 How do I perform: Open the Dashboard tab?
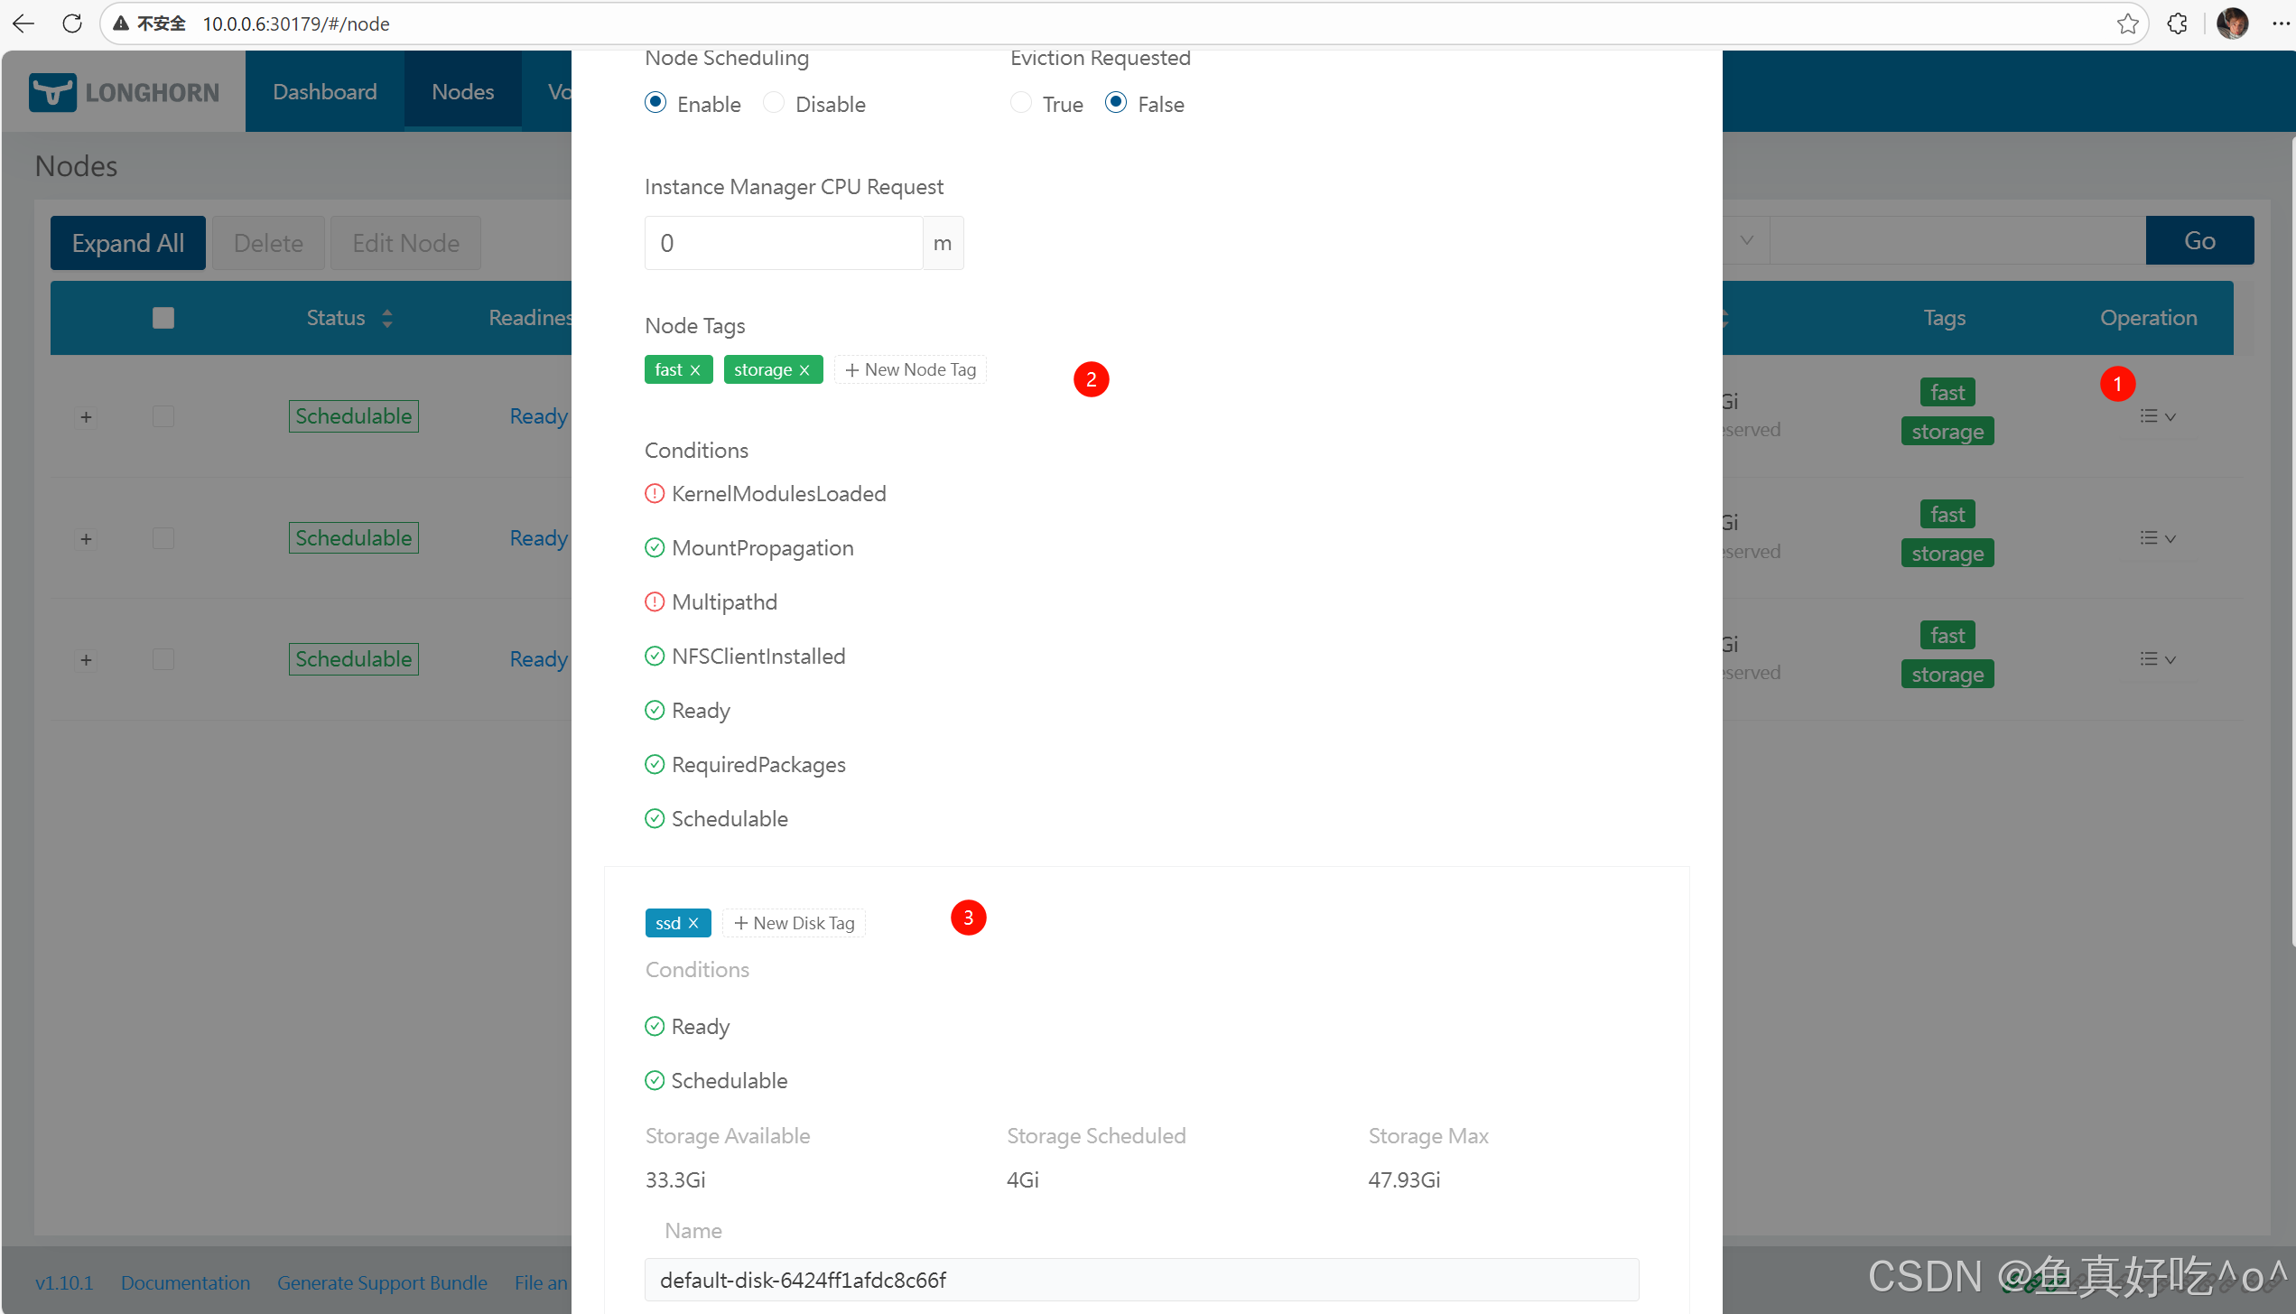click(x=324, y=92)
